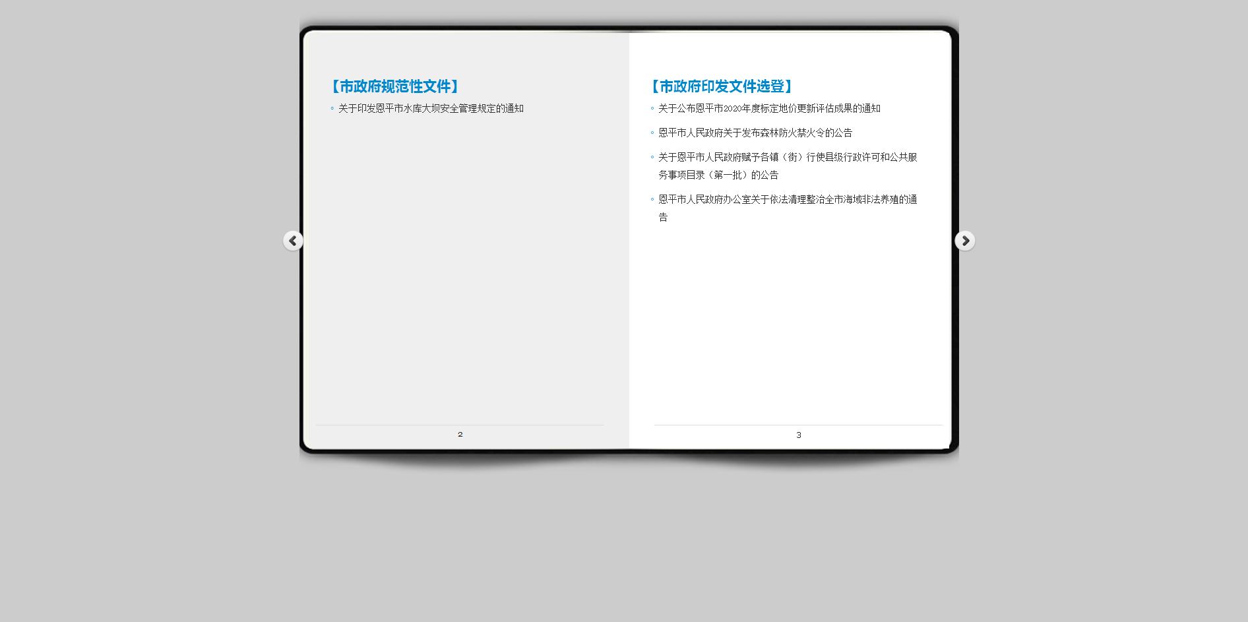The width and height of the screenshot is (1248, 622).
Task: Open the 森林防火禁火令 announcement link
Action: (x=755, y=133)
